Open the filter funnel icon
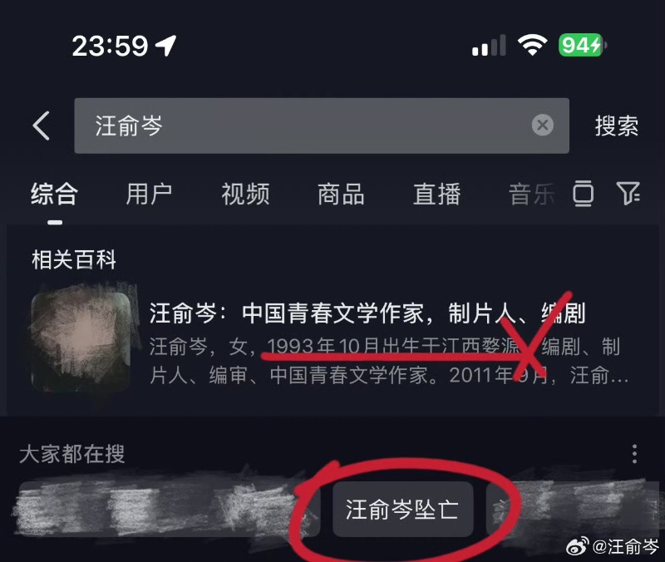Image resolution: width=665 pixels, height=562 pixels. [628, 194]
